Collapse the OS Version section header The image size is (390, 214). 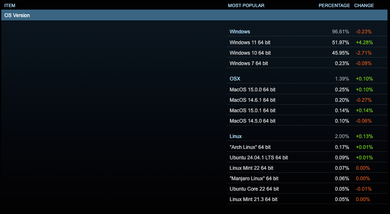pyautogui.click(x=195, y=15)
